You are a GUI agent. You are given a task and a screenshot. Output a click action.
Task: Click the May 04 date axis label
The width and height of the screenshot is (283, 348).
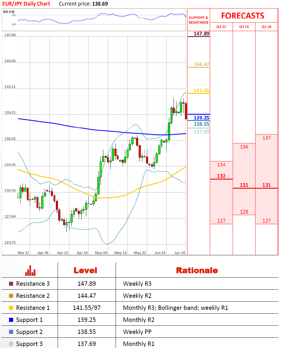[101, 253]
